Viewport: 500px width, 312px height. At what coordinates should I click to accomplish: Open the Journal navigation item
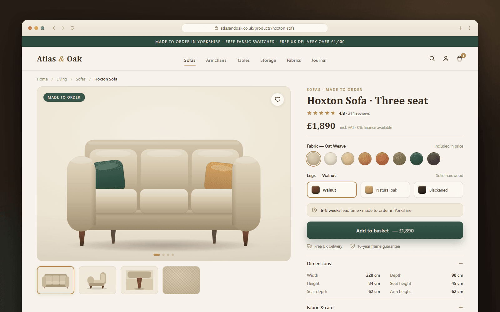click(x=319, y=60)
